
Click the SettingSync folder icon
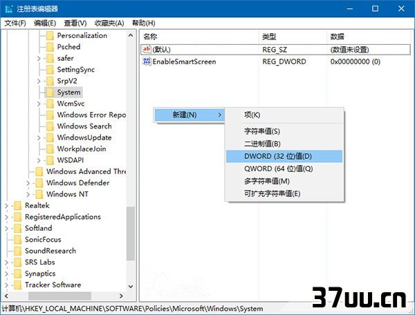click(x=50, y=70)
